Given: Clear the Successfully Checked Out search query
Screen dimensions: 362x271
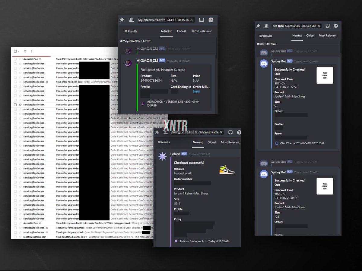Looking at the screenshot, I should click(319, 26).
